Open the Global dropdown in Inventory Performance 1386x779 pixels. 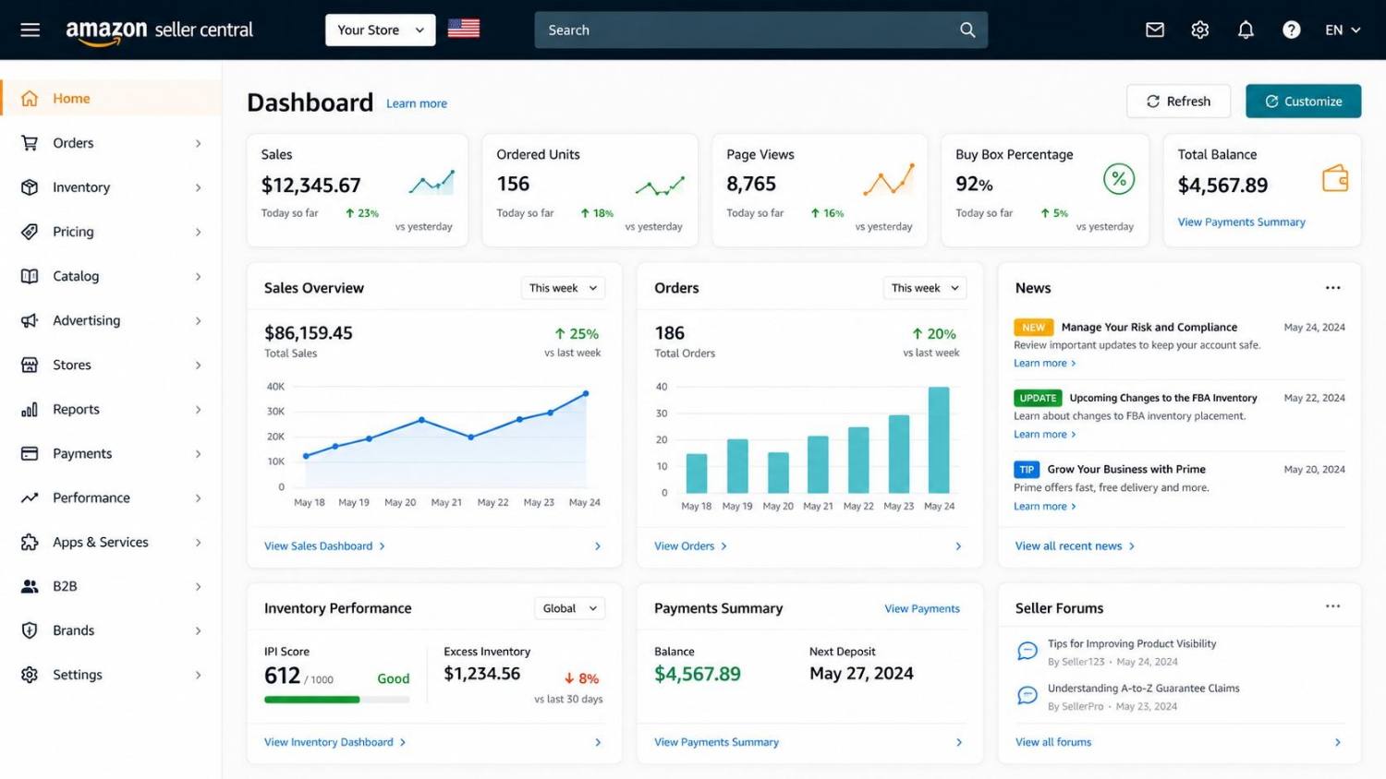(x=569, y=608)
